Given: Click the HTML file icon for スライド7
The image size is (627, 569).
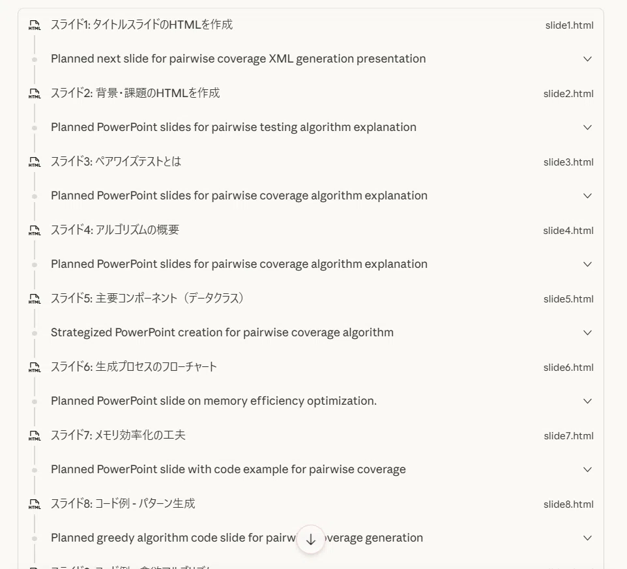Looking at the screenshot, I should click(x=35, y=435).
